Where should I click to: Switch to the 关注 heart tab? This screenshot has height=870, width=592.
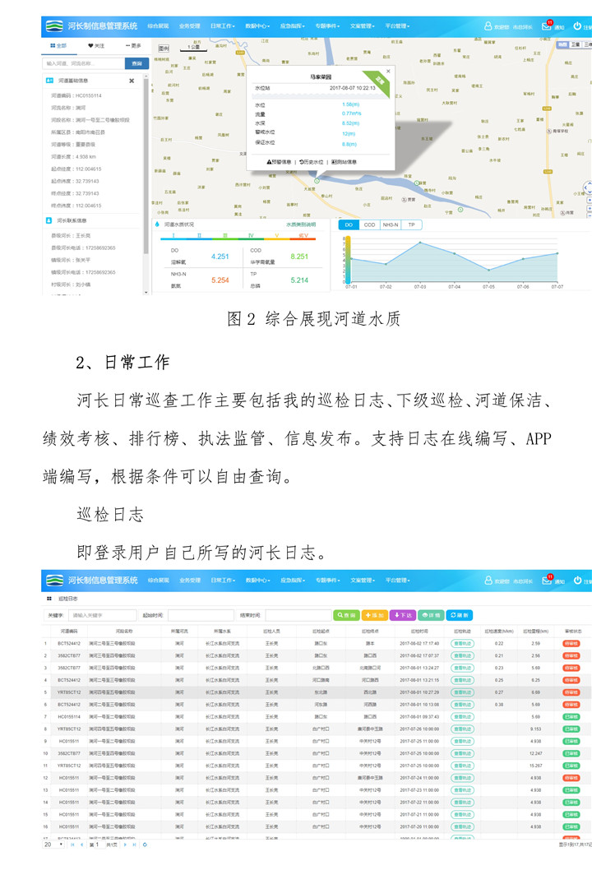[x=96, y=45]
